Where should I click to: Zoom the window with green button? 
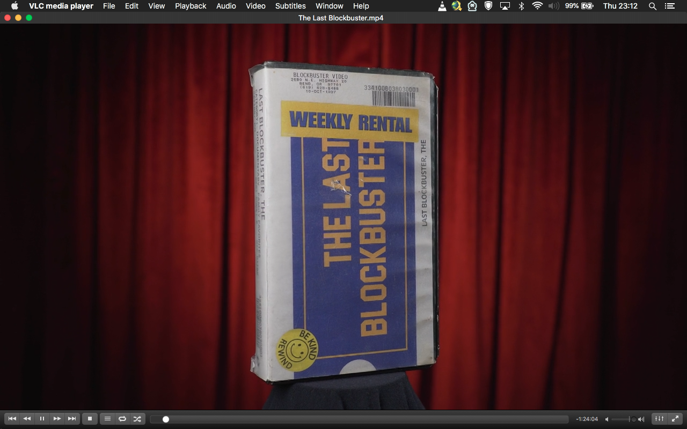tap(29, 18)
